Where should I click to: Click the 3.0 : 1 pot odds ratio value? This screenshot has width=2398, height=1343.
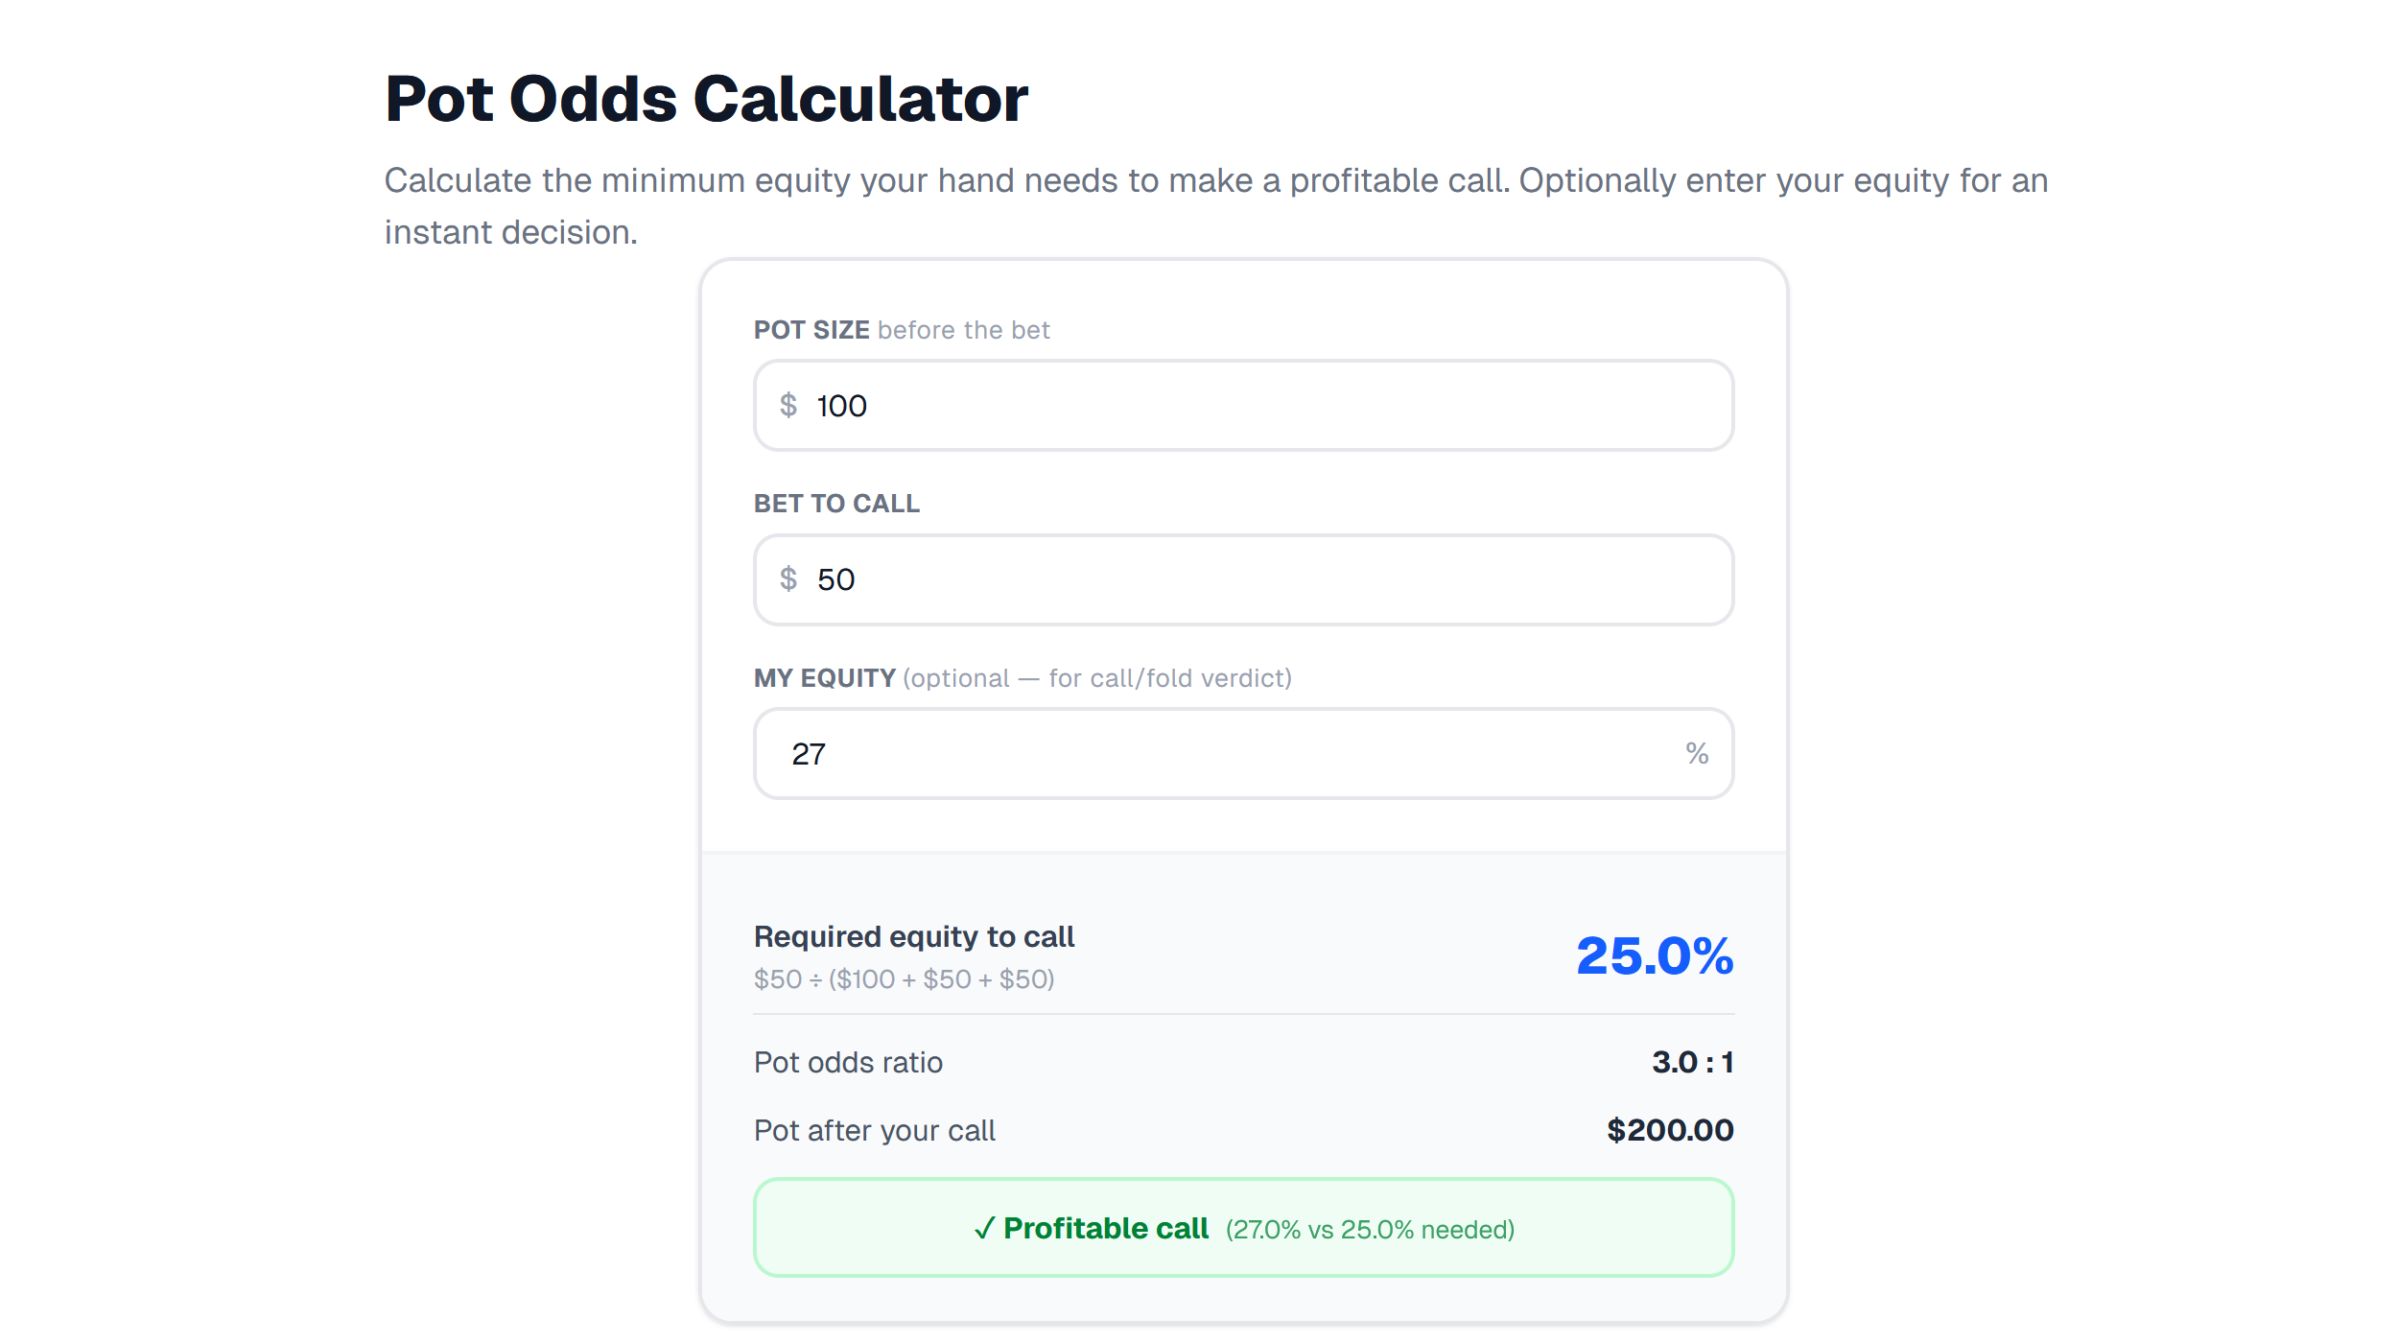[x=1692, y=1063]
